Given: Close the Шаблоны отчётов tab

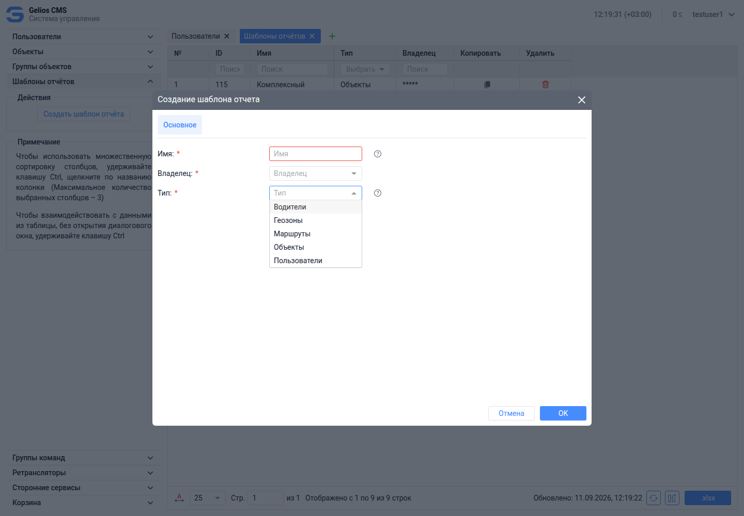Looking at the screenshot, I should pyautogui.click(x=312, y=36).
